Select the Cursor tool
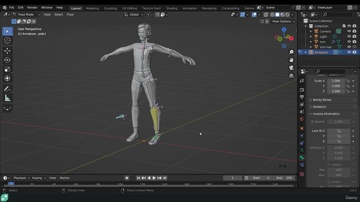Image resolution: width=360 pixels, height=202 pixels. point(7,40)
